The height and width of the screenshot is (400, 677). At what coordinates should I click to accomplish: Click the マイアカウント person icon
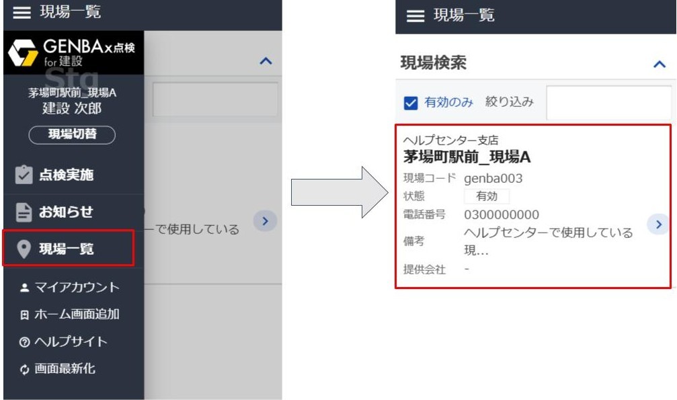pos(25,288)
